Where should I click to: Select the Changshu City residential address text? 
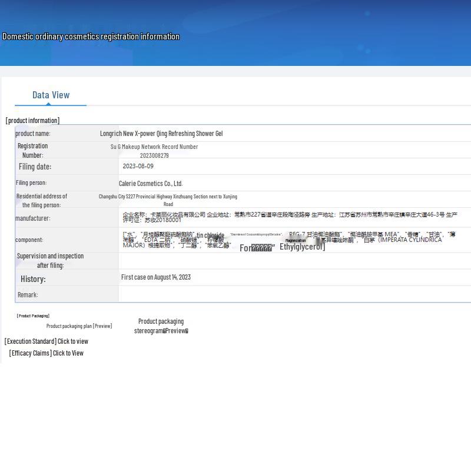pyautogui.click(x=168, y=200)
